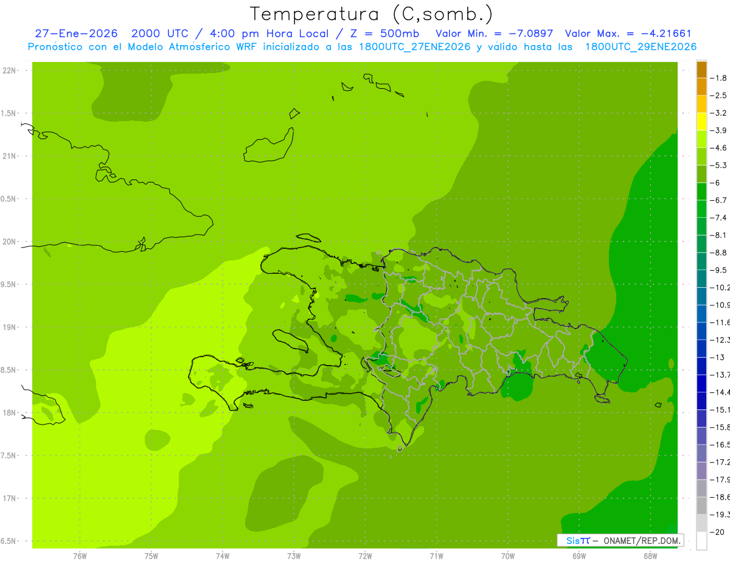Click the "71W" longitude label
Image resolution: width=730 pixels, height=564 pixels.
[x=436, y=556]
